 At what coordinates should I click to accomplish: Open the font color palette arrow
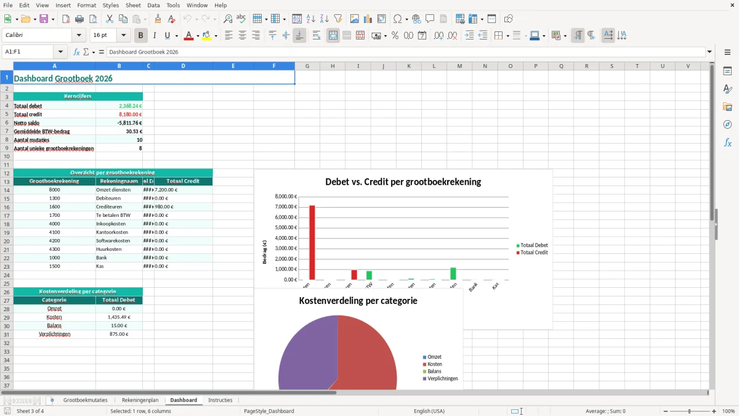197,36
